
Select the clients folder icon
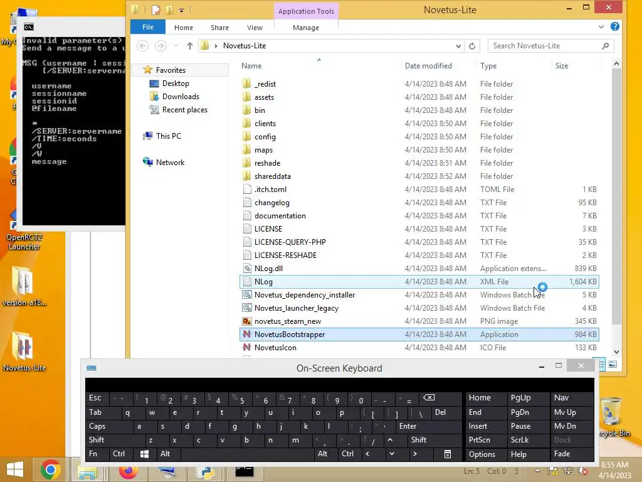point(246,124)
